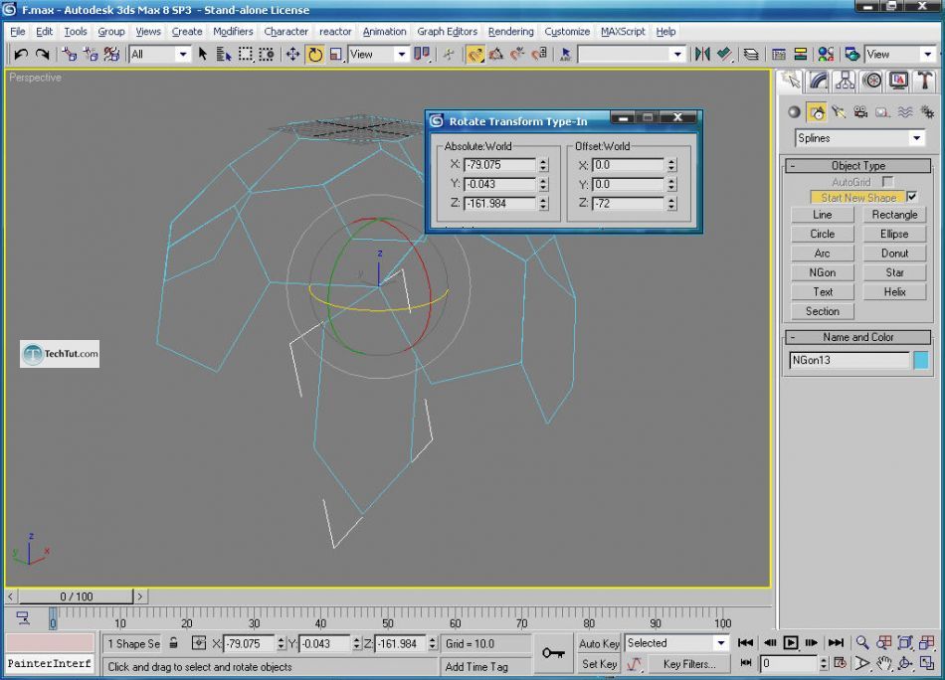
Task: Click the Play Animation button
Action: pos(791,643)
